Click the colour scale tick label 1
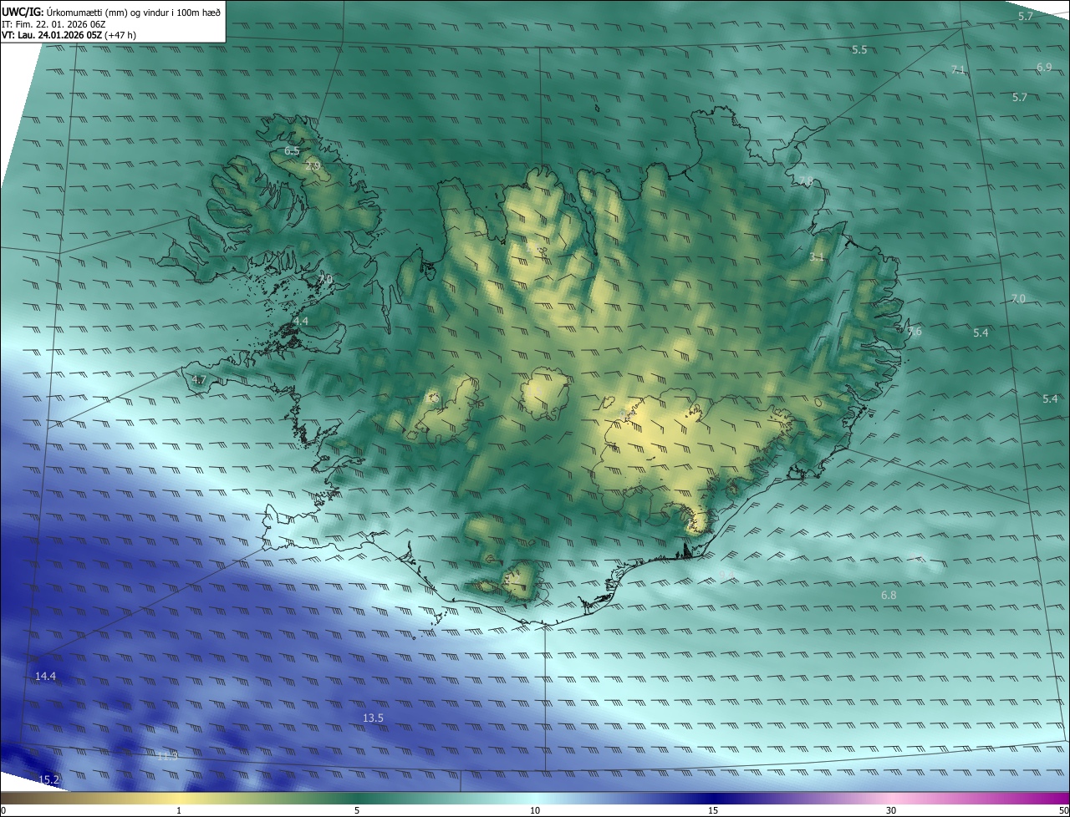 pyautogui.click(x=179, y=811)
